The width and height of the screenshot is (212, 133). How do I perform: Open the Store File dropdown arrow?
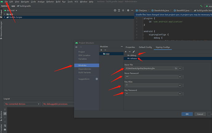180,68
